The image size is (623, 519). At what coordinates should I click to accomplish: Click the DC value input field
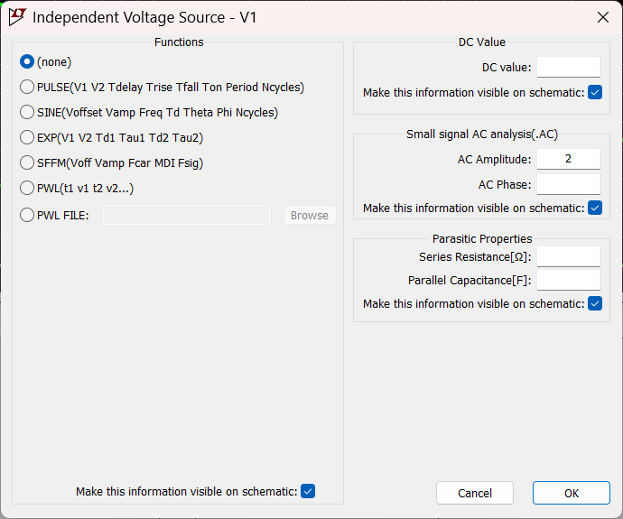pos(568,67)
